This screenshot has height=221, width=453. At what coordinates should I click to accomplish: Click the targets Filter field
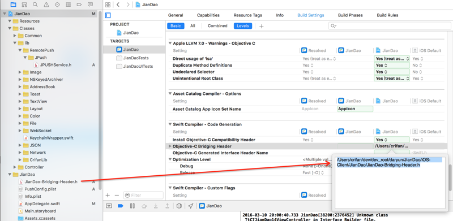(x=143, y=196)
